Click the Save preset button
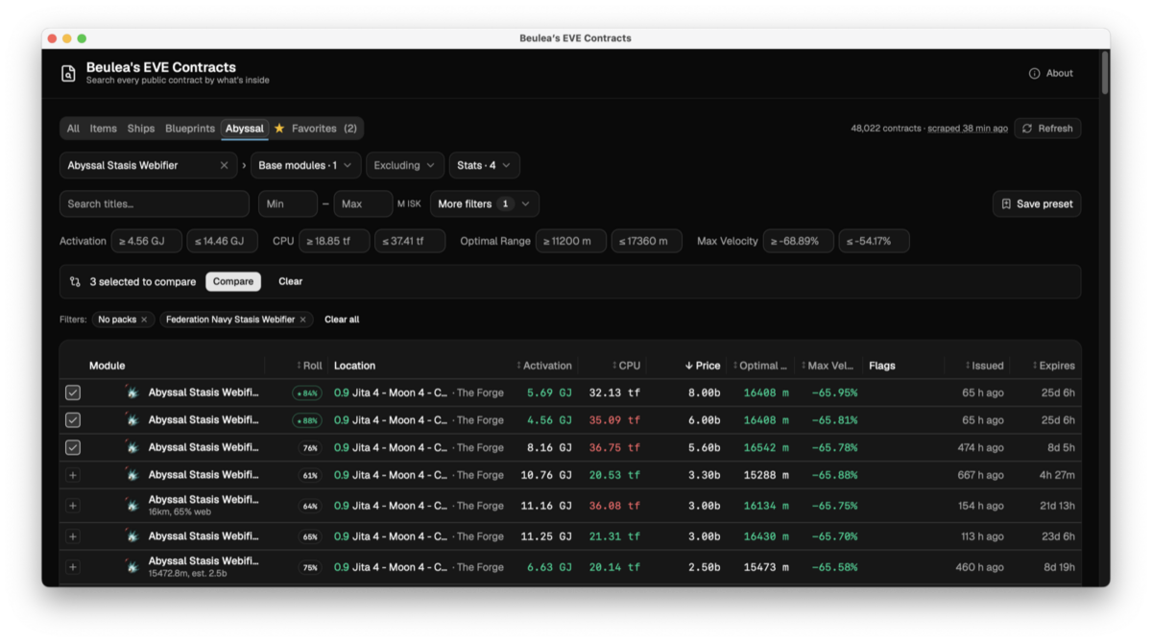This screenshot has width=1152, height=642. click(x=1037, y=203)
